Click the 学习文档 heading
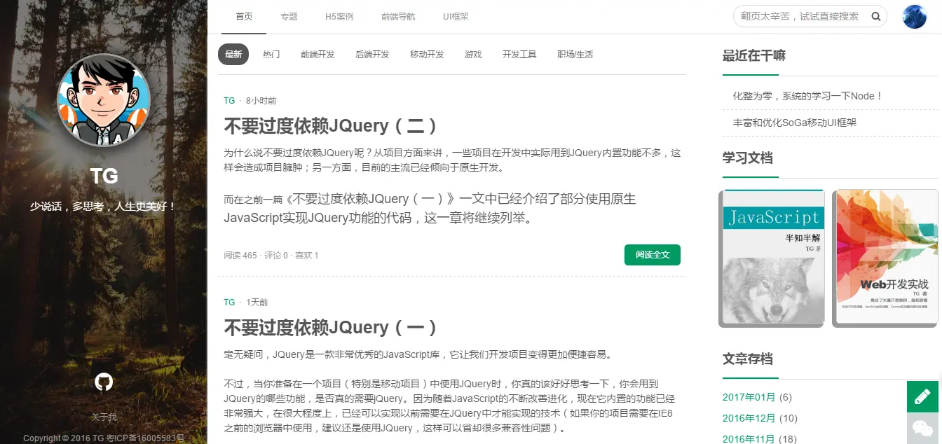Image resolution: width=942 pixels, height=444 pixels. coord(748,158)
